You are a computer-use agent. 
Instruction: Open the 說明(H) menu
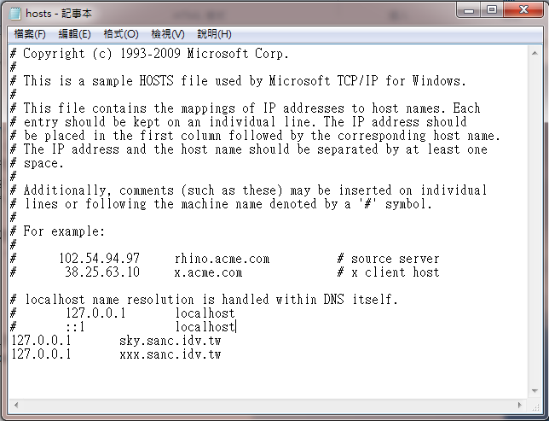point(214,34)
